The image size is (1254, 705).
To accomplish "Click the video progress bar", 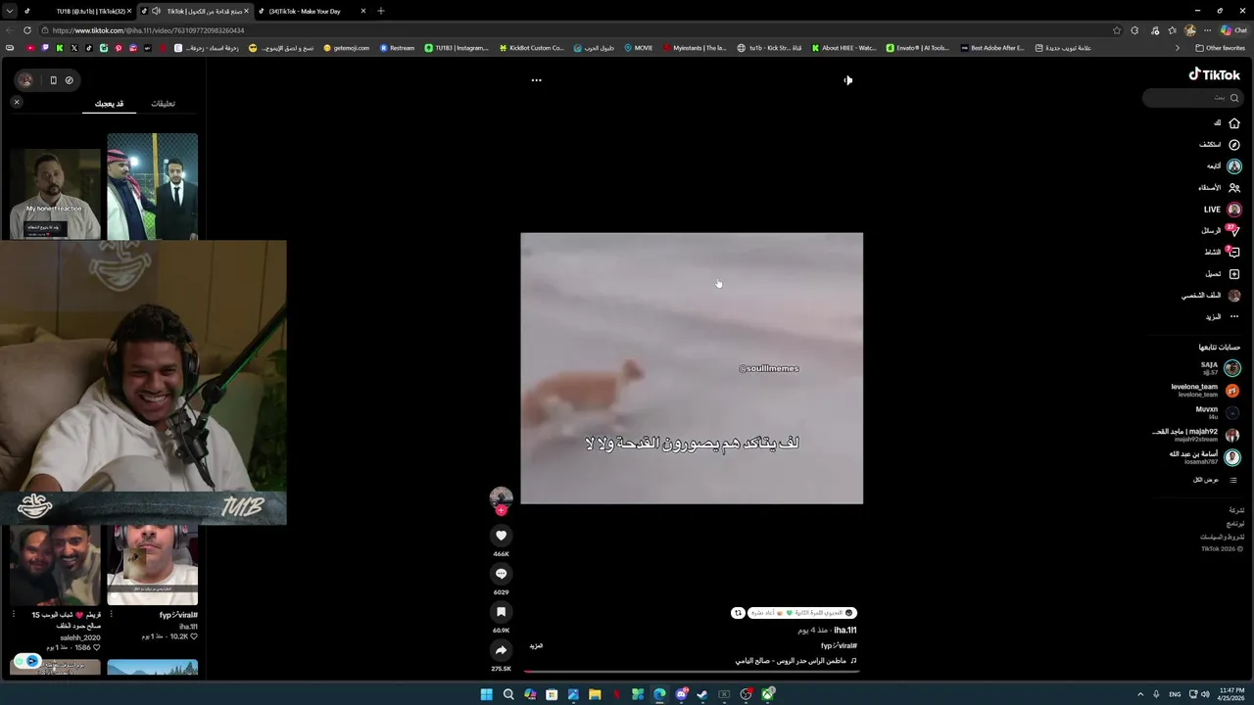I will (x=692, y=672).
